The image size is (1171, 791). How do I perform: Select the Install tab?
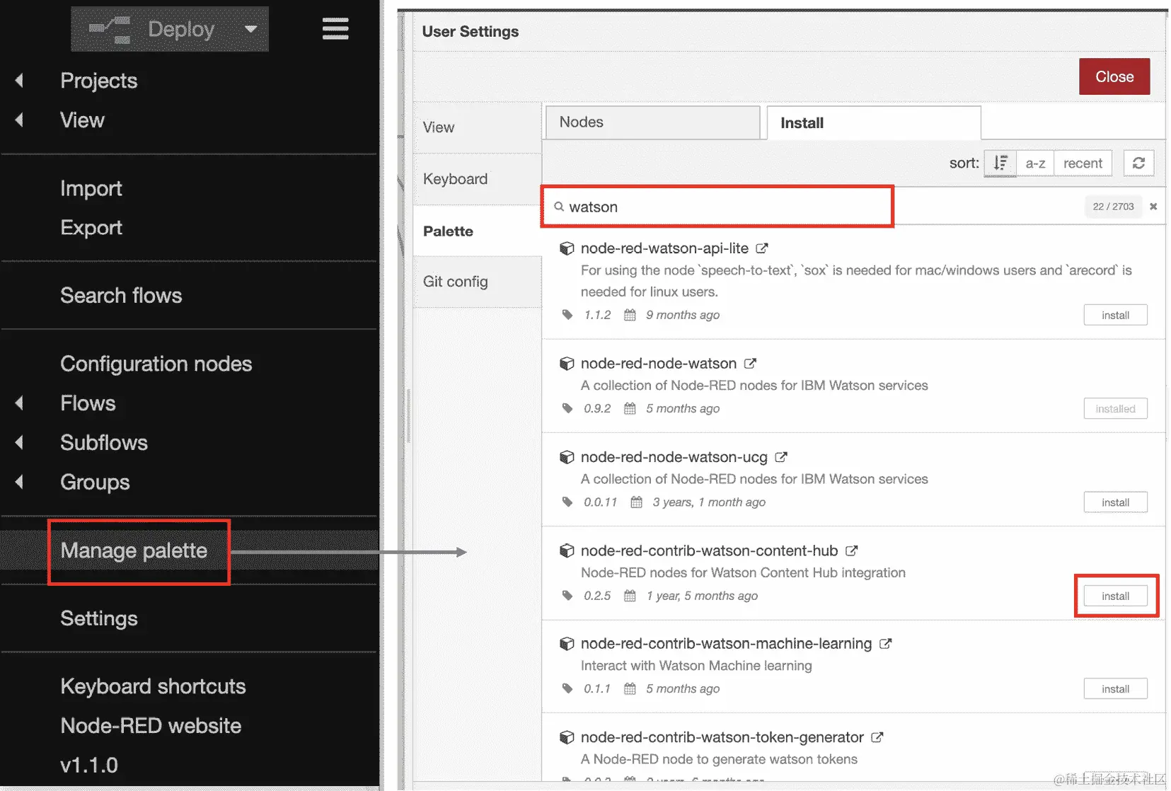[x=874, y=123]
